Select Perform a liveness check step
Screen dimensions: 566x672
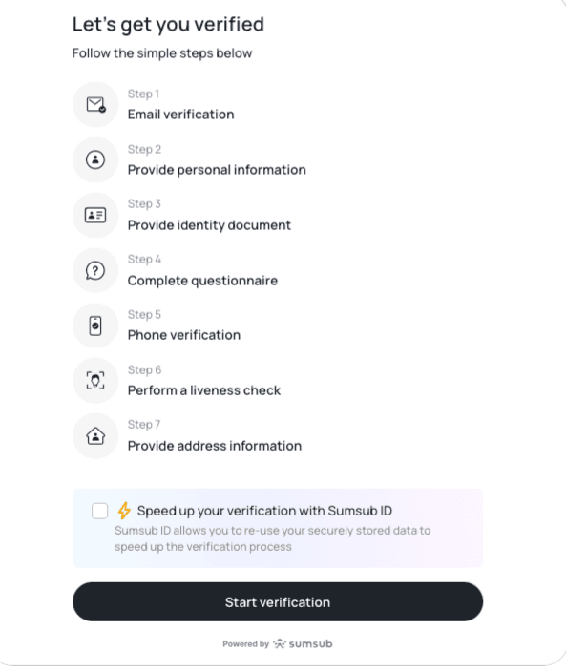point(204,390)
